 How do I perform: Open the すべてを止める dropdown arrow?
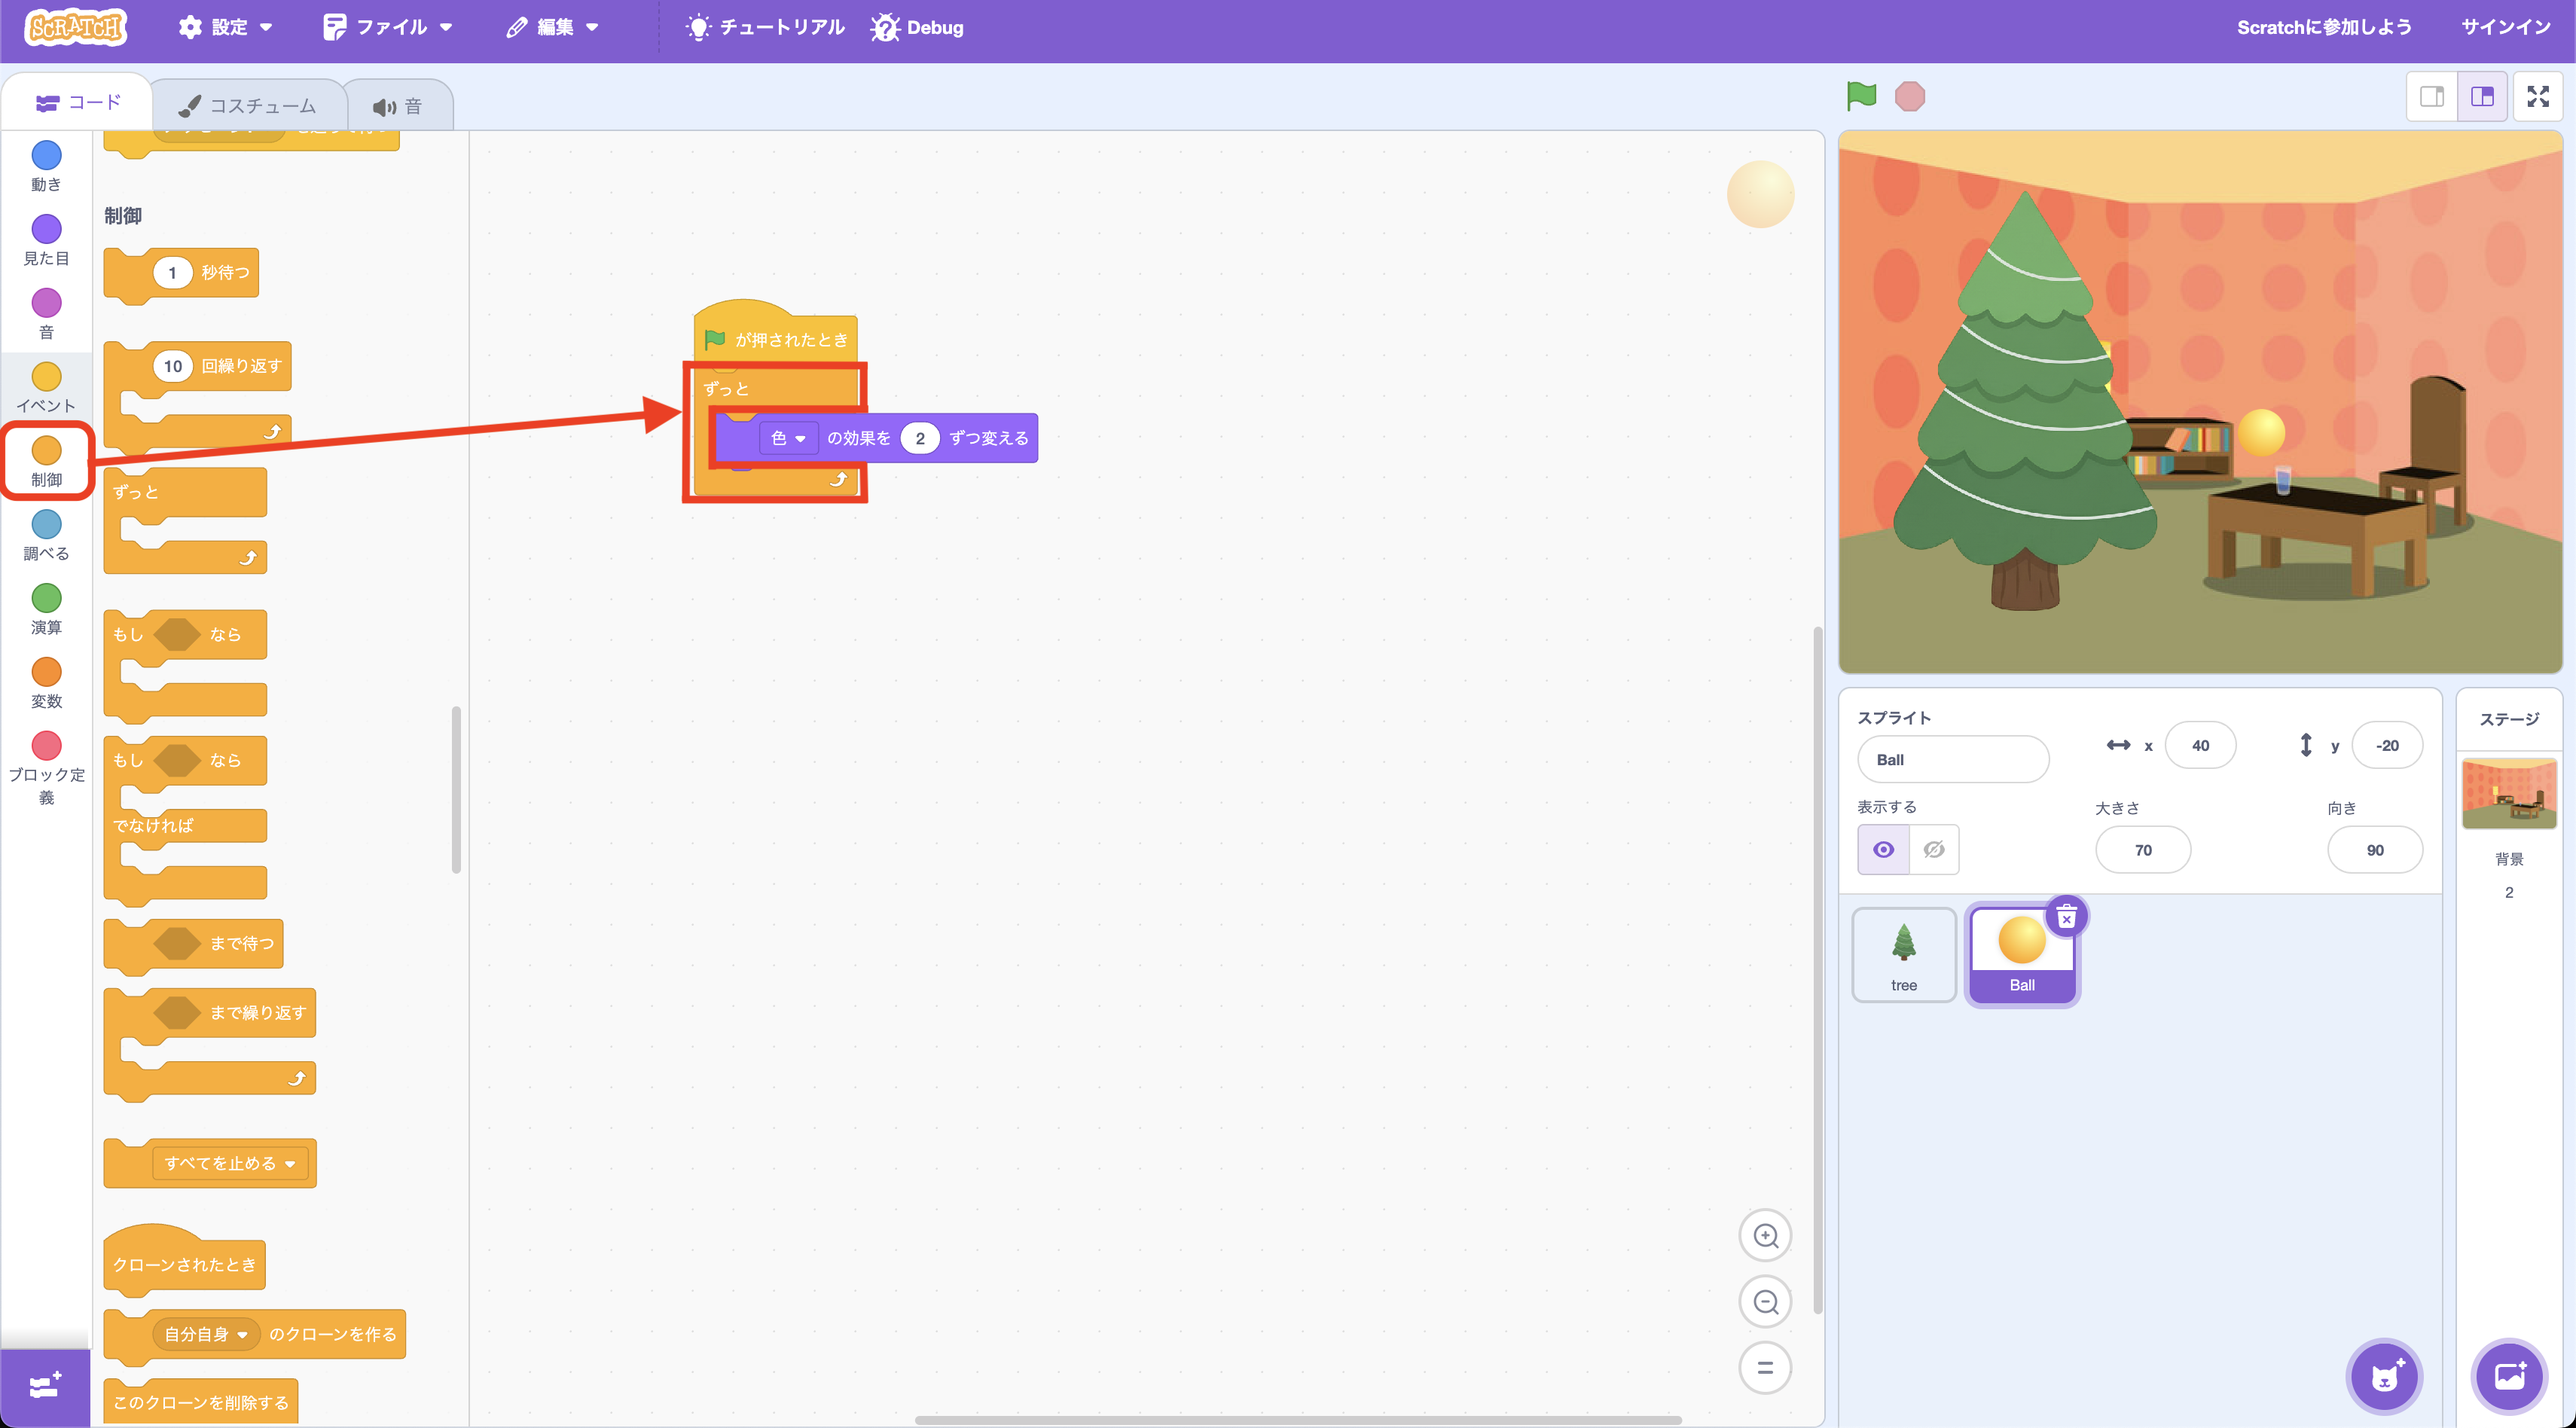click(x=290, y=1163)
